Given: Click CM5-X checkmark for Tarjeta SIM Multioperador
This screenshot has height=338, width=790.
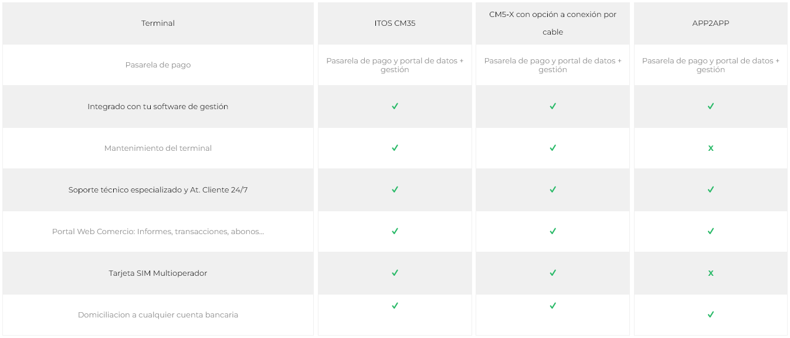Looking at the screenshot, I should point(552,273).
